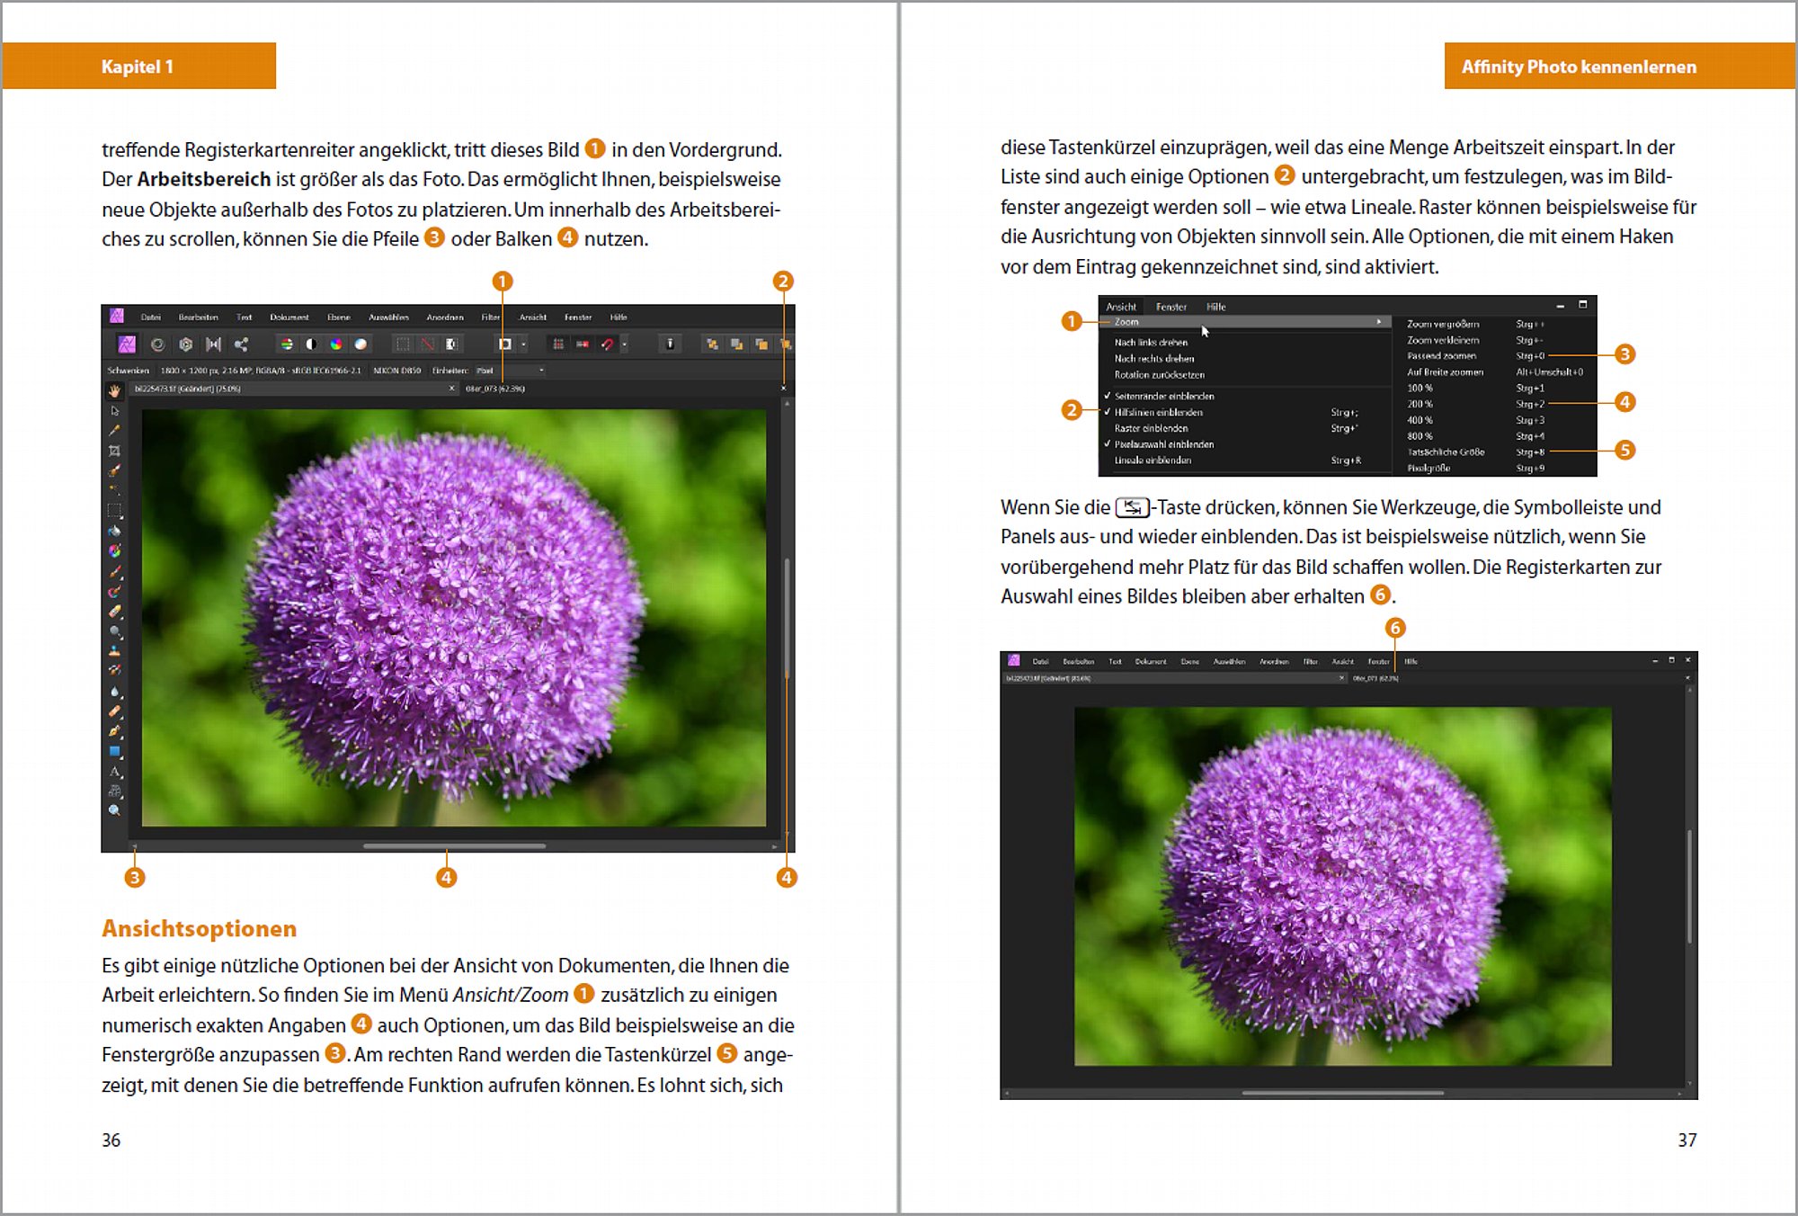Select the Crop tool

point(115,451)
